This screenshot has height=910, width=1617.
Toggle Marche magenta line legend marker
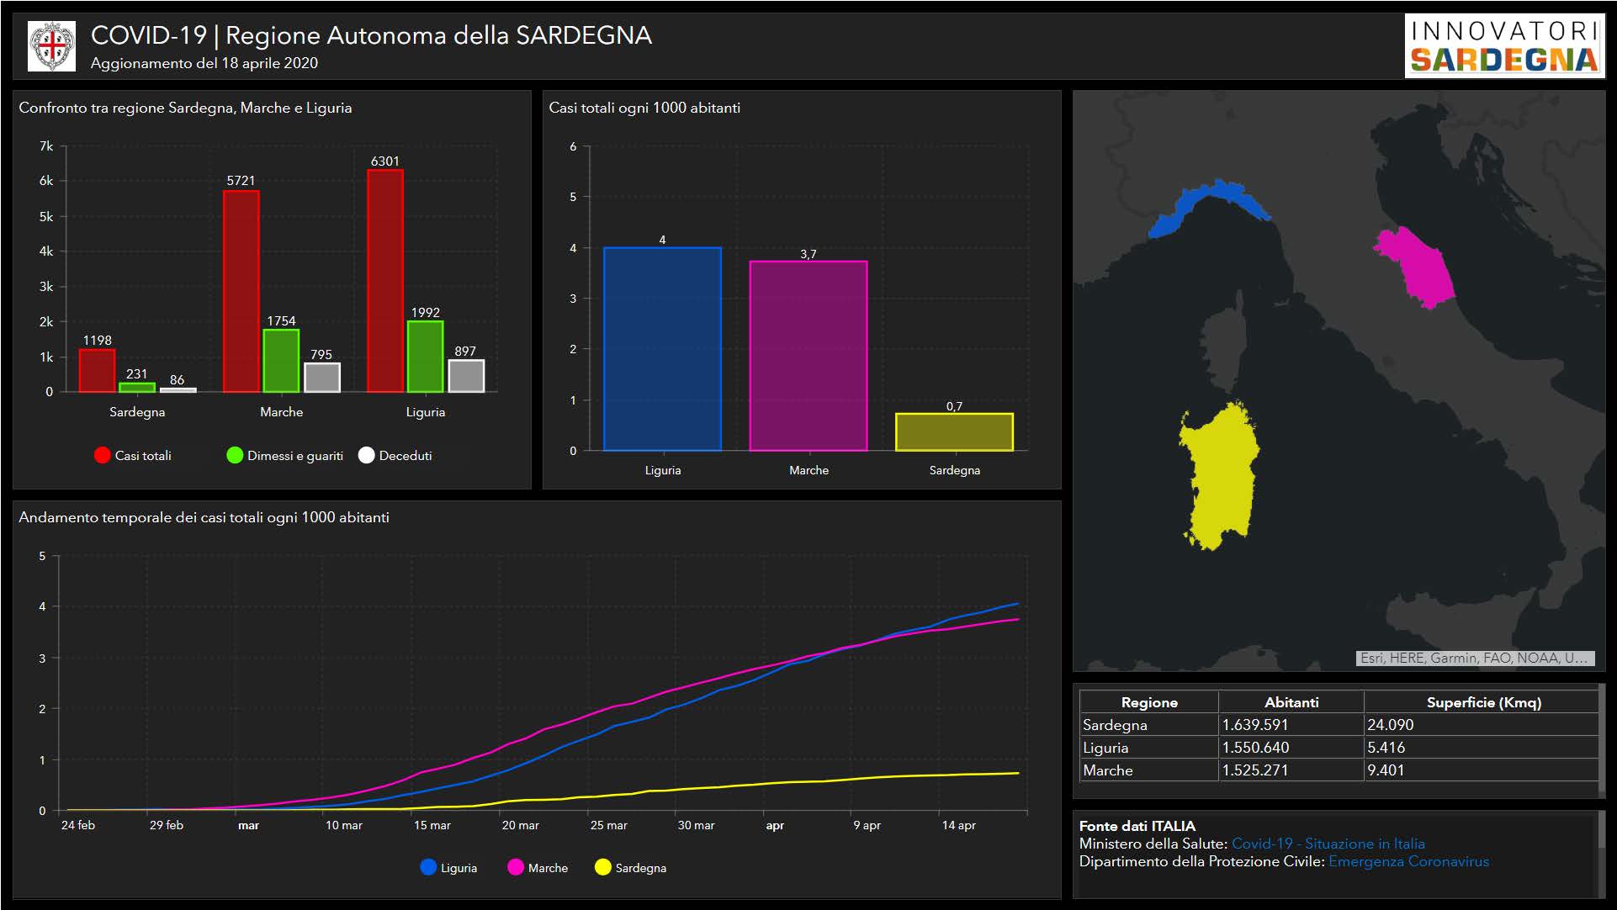(516, 867)
